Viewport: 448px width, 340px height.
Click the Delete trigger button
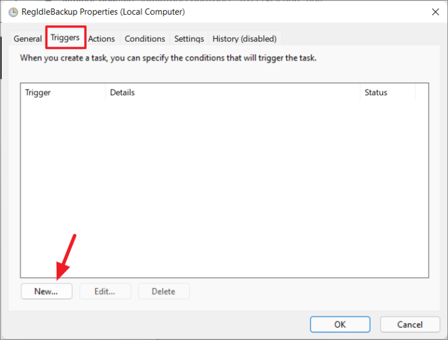(163, 291)
